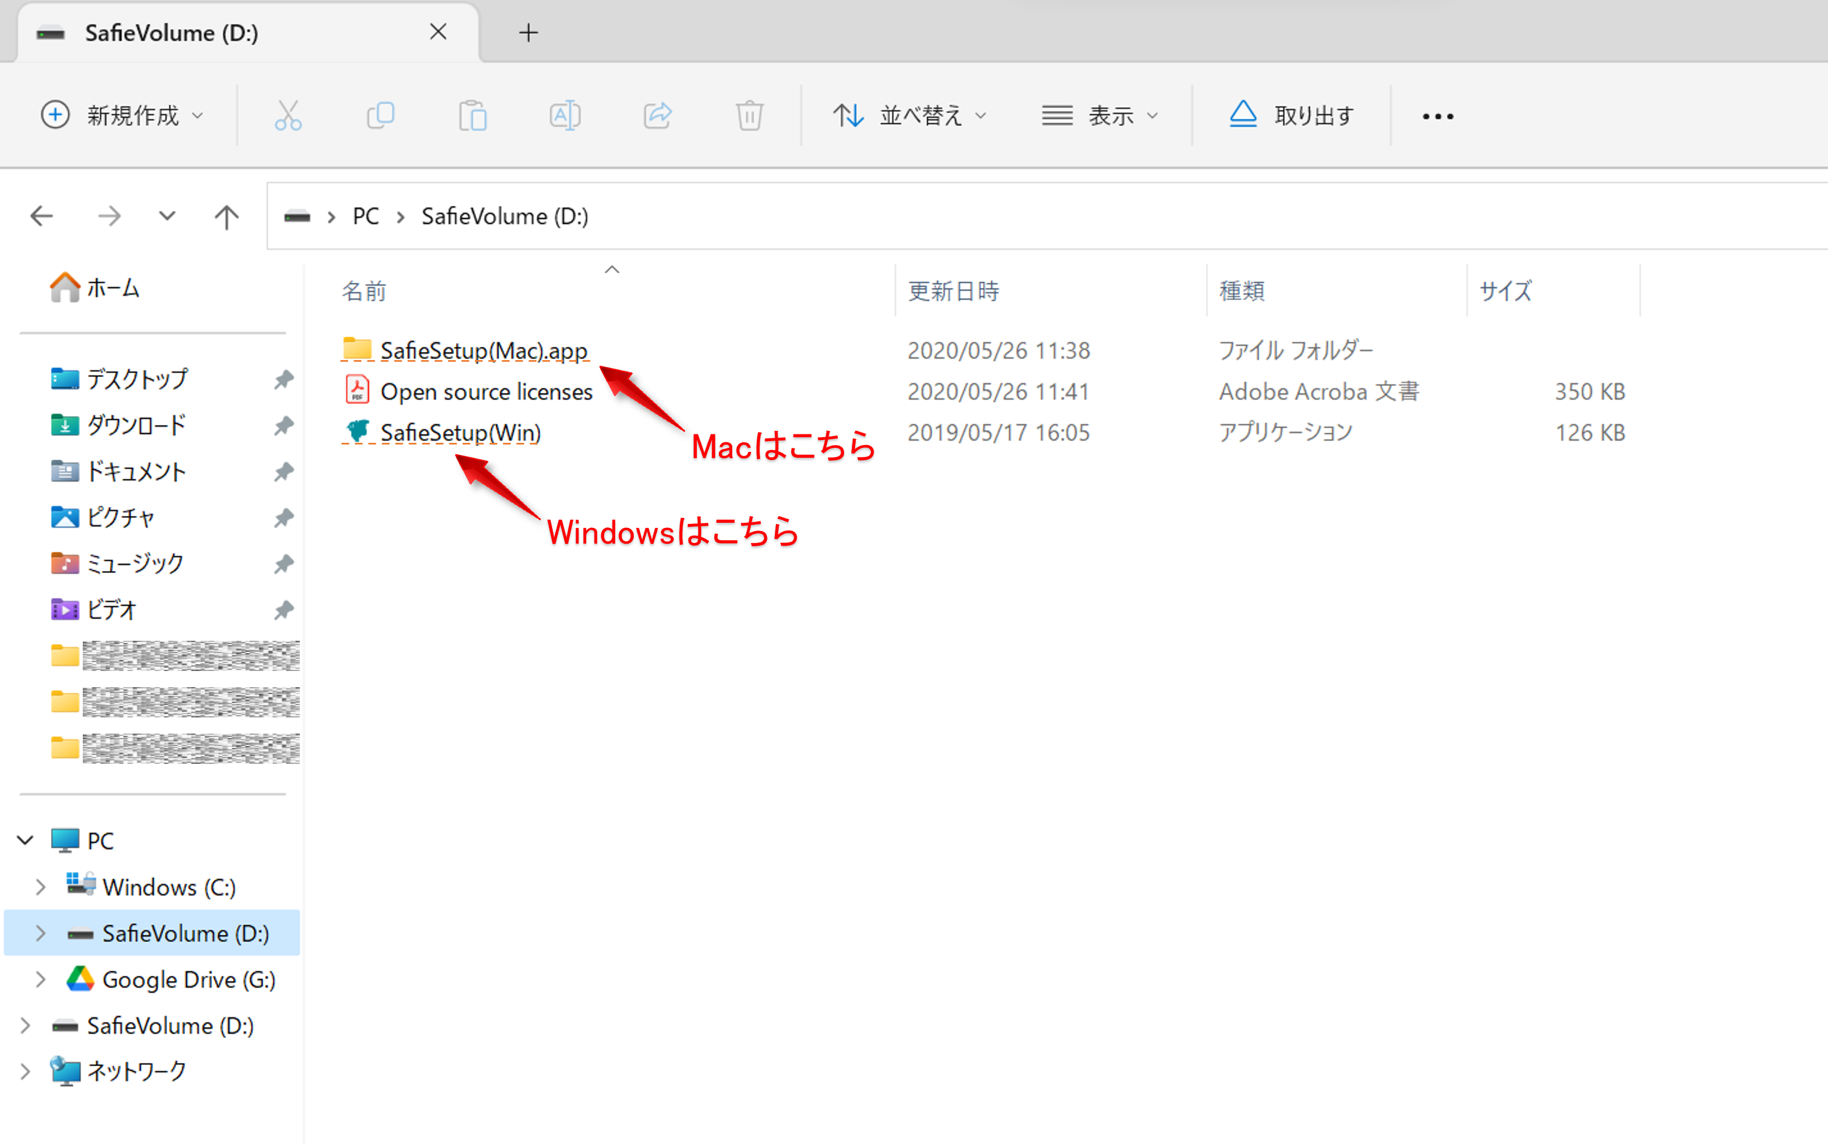The image size is (1828, 1144).
Task: Sort by 更新日時 column header
Action: [x=954, y=291]
